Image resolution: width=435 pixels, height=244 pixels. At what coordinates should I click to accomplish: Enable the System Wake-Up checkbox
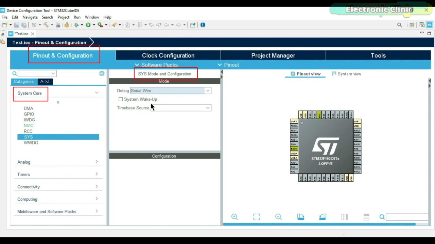coord(120,99)
